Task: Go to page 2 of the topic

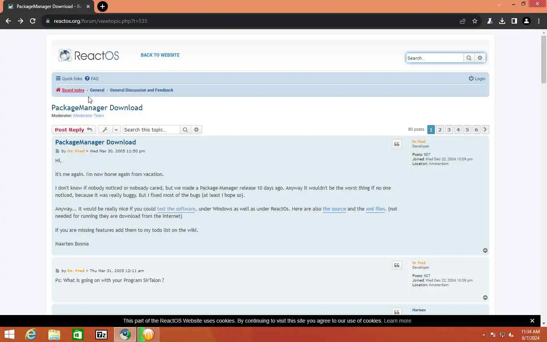Action: pos(440,130)
